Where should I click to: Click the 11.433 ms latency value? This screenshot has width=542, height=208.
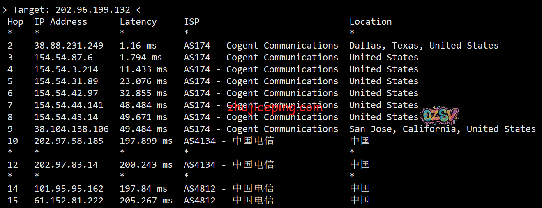click(x=143, y=69)
